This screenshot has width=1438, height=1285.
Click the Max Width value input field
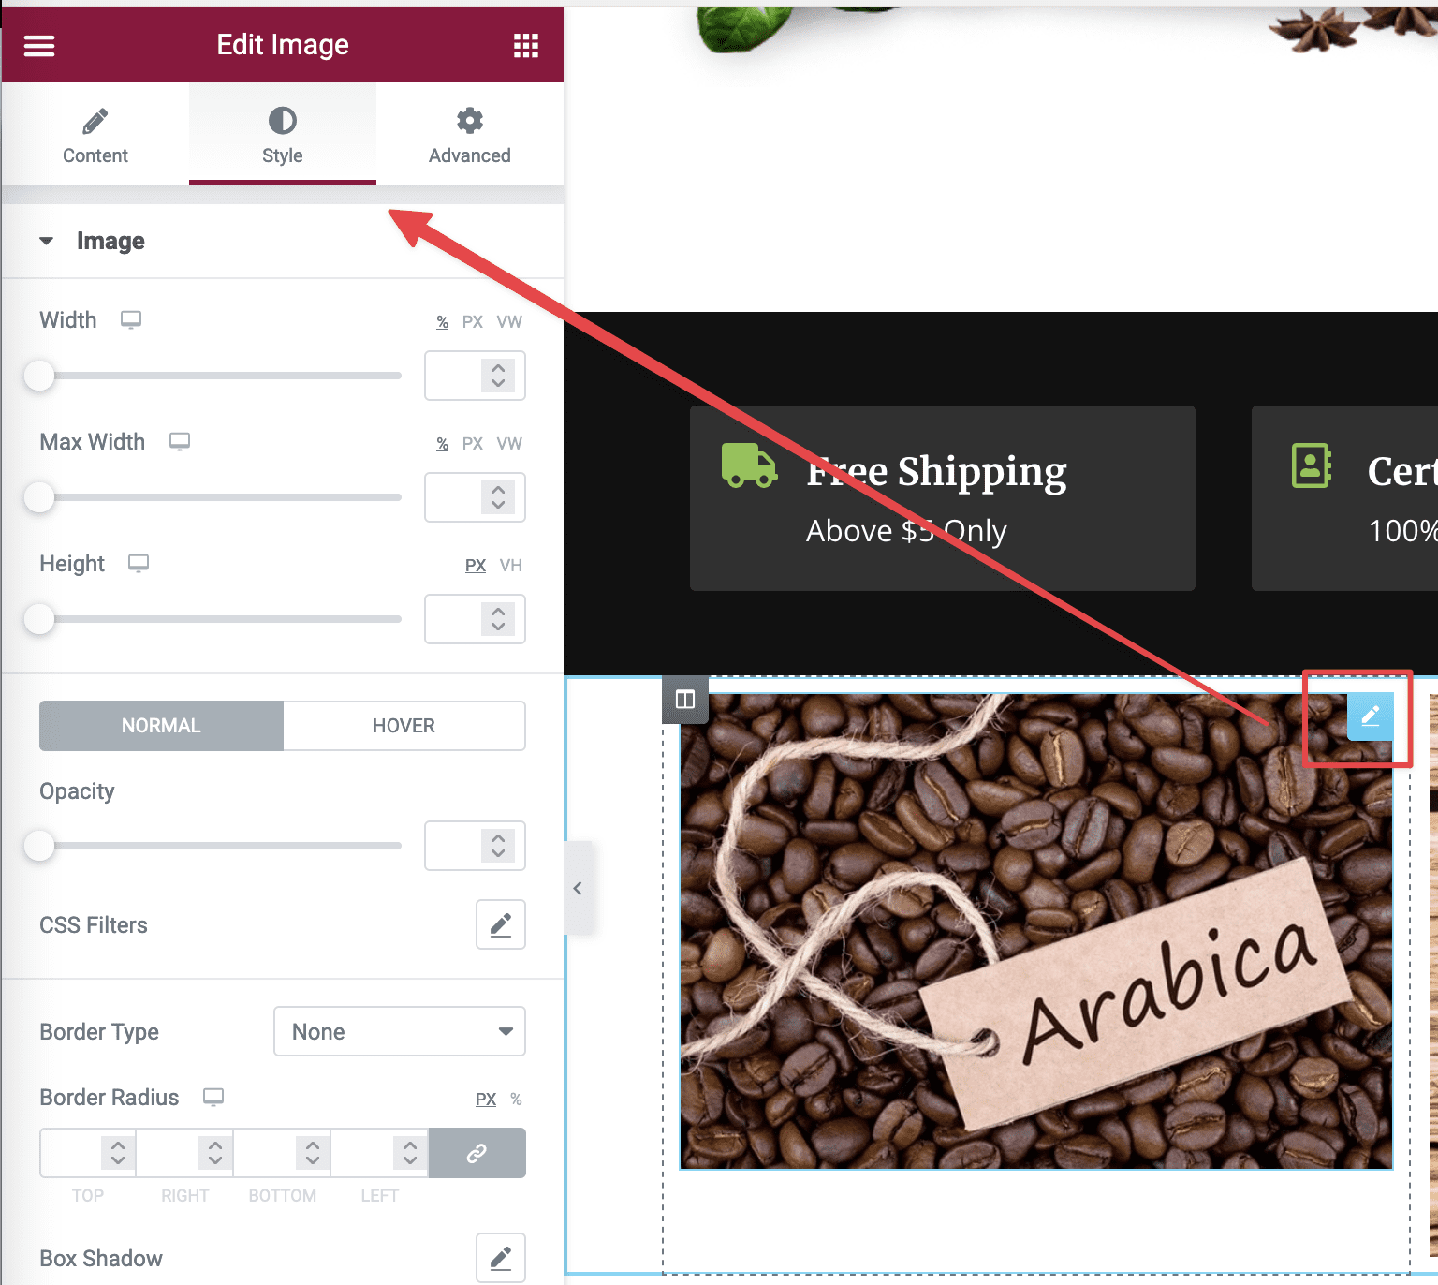(x=475, y=497)
